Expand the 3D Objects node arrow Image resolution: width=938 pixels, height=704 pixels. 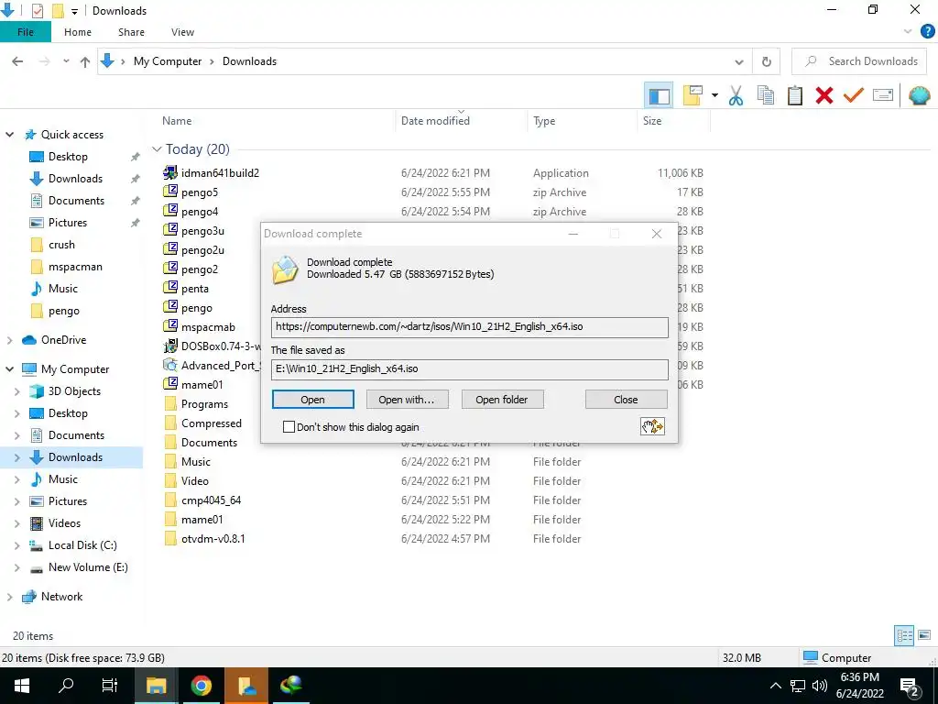click(x=17, y=391)
